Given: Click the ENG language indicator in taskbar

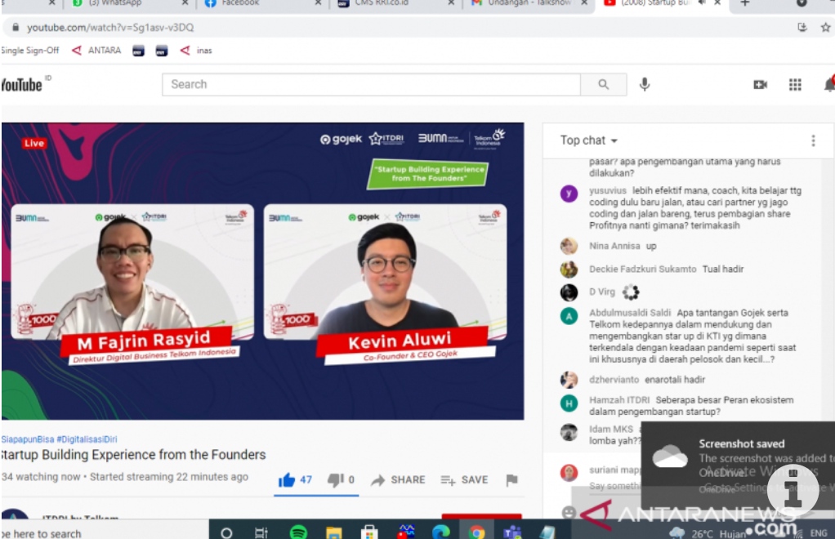Looking at the screenshot, I should pos(819,533).
